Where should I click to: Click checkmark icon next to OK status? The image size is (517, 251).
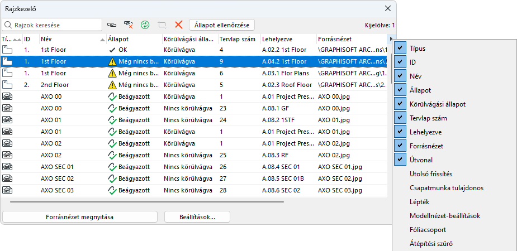click(x=112, y=50)
